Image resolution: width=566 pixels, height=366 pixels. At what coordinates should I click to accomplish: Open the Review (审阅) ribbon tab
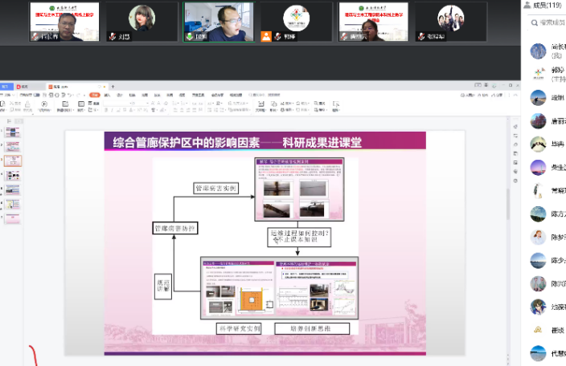point(170,95)
